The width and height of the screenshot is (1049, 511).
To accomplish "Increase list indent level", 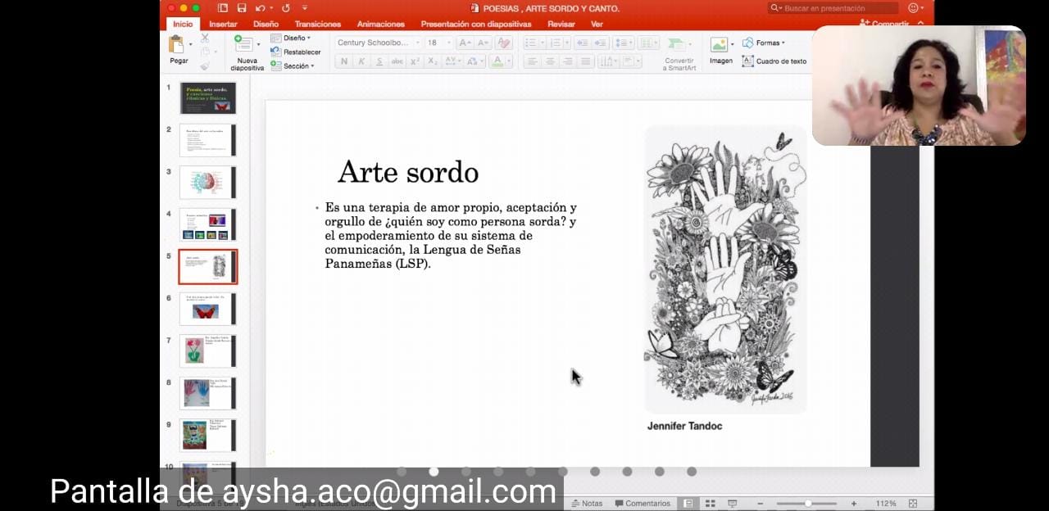I will pyautogui.click(x=600, y=43).
